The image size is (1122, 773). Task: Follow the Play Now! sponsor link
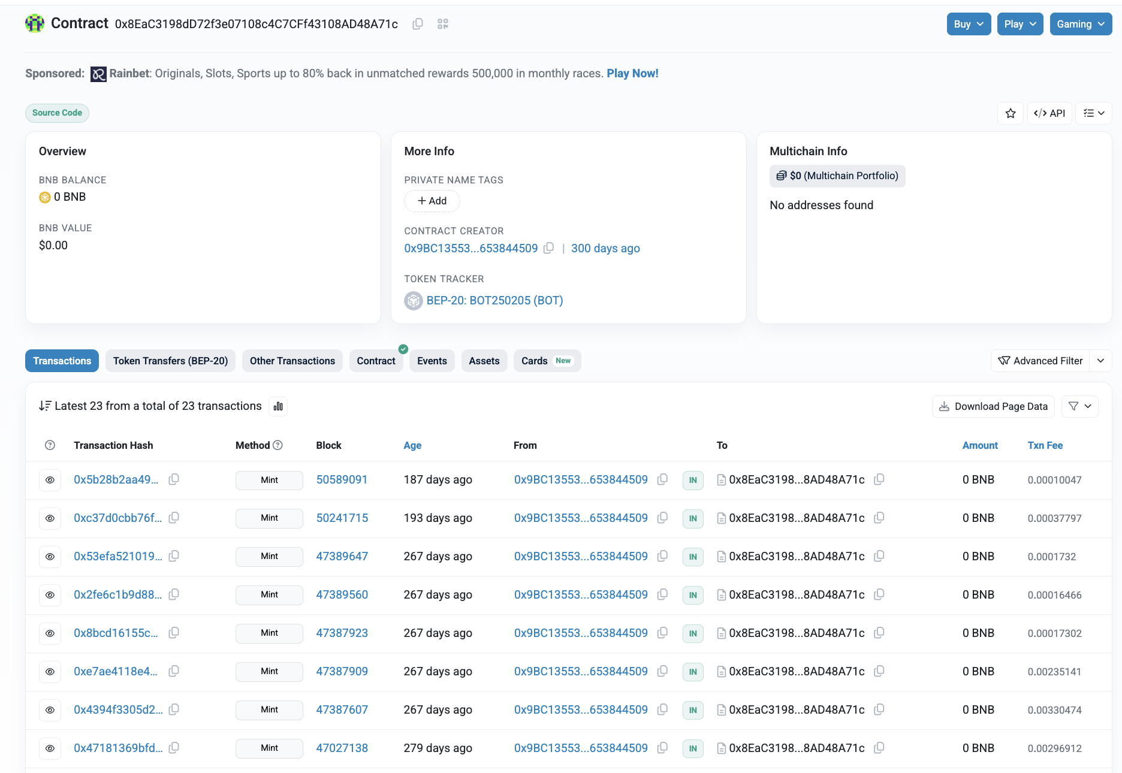[x=632, y=73]
